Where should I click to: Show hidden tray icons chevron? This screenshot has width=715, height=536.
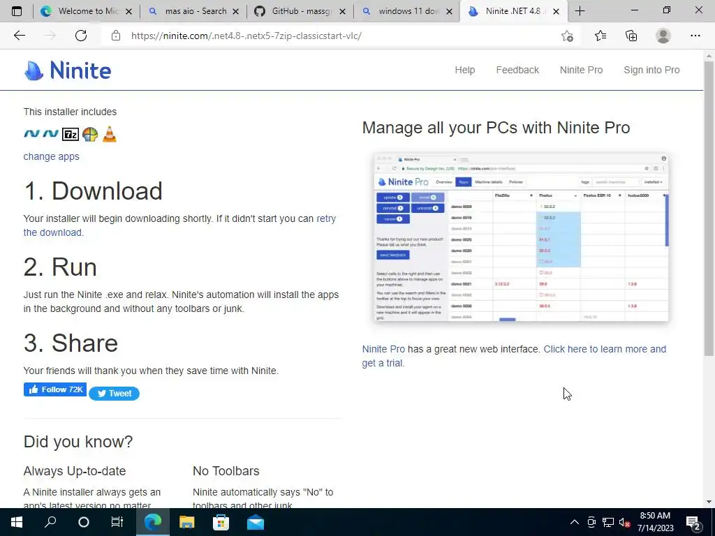pyautogui.click(x=575, y=522)
